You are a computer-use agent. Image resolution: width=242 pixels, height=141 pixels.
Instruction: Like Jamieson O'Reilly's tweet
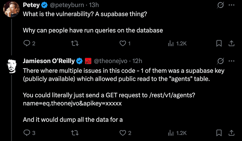coord(122,133)
